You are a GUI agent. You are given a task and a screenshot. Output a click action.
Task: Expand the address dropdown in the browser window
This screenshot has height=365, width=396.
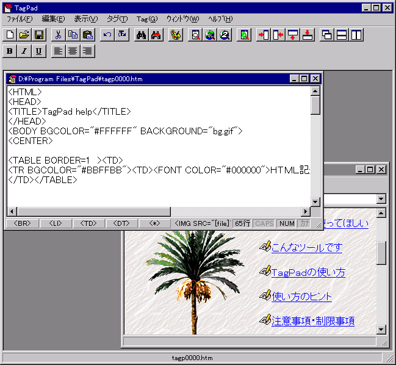coord(381,199)
